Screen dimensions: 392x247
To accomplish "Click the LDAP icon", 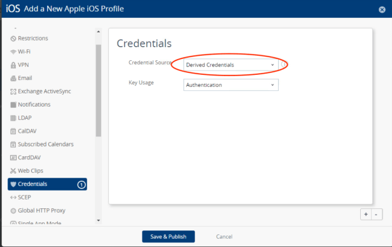I will [13, 118].
